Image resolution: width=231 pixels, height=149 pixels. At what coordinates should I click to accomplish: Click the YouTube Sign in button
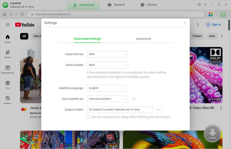[214, 25]
